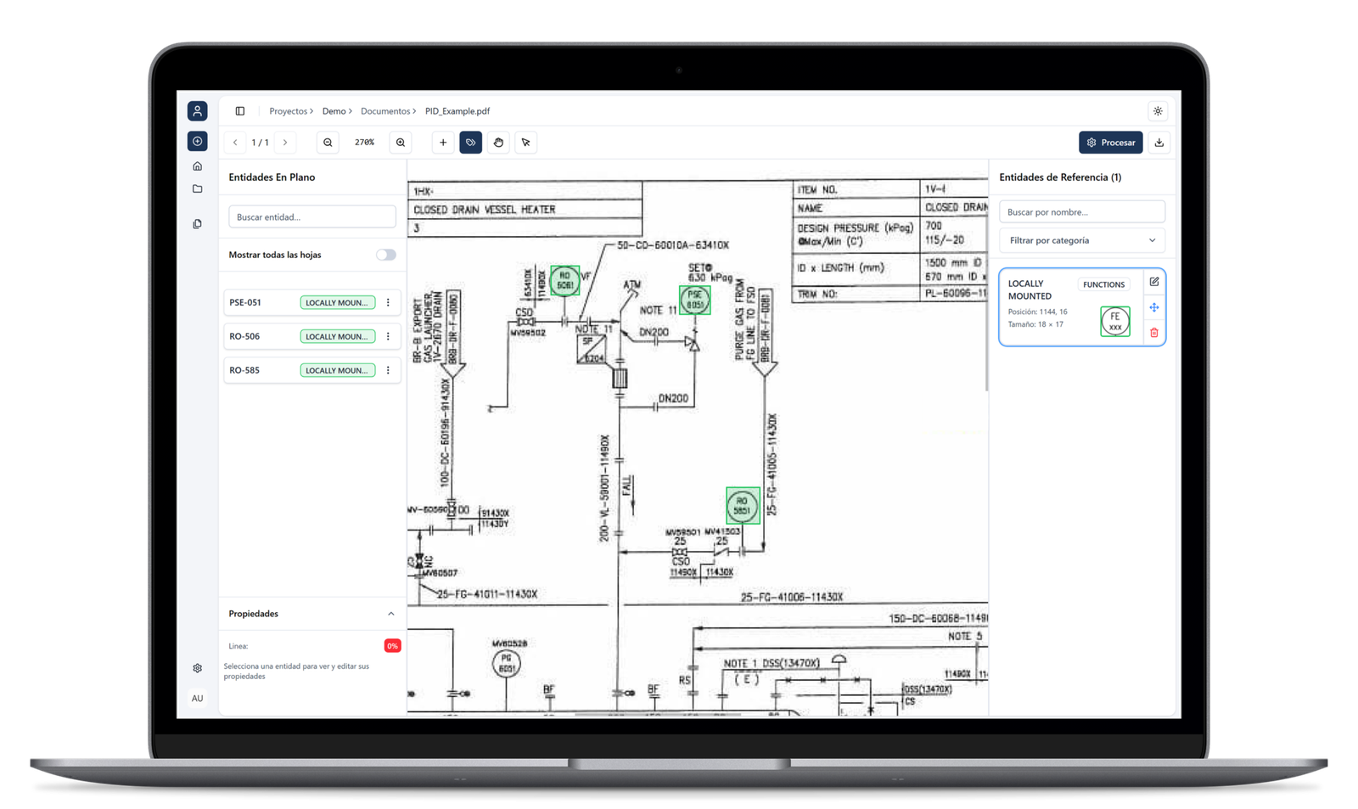Open Filtrar por categoría dropdown

(x=1081, y=240)
